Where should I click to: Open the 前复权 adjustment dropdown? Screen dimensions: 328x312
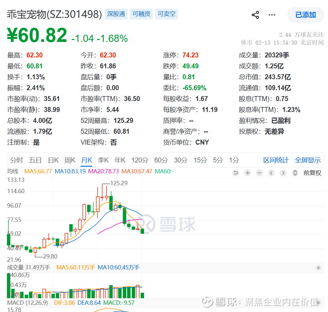(x=312, y=173)
